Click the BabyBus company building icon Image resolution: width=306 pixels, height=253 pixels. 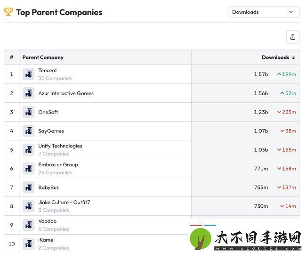pyautogui.click(x=29, y=188)
